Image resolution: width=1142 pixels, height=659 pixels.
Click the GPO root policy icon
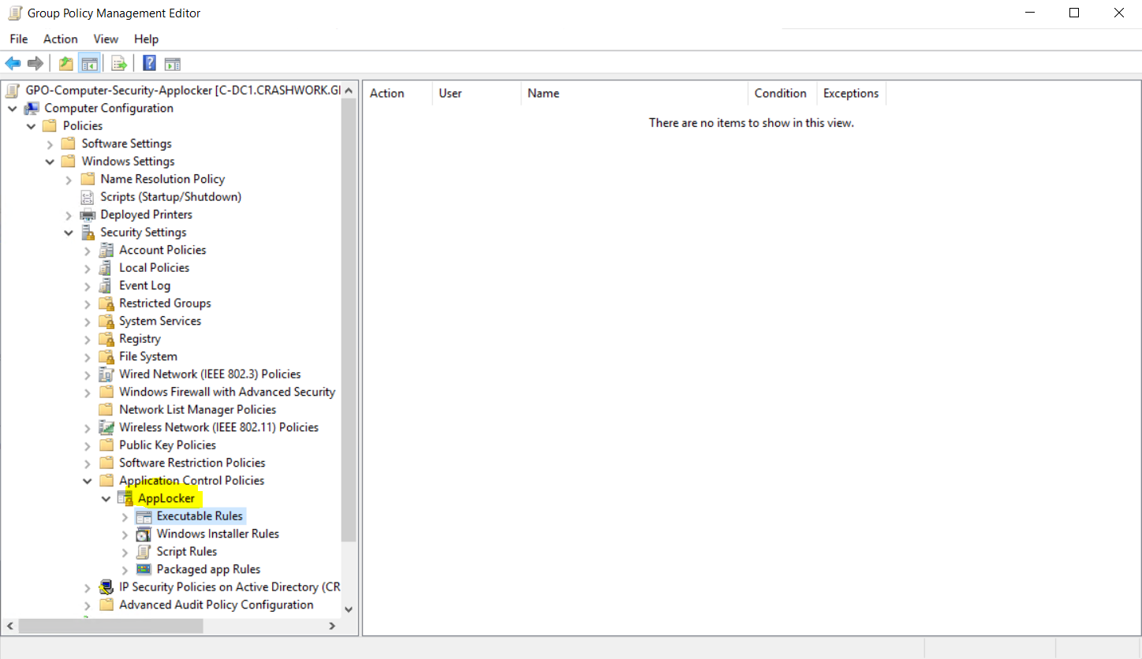[13, 91]
